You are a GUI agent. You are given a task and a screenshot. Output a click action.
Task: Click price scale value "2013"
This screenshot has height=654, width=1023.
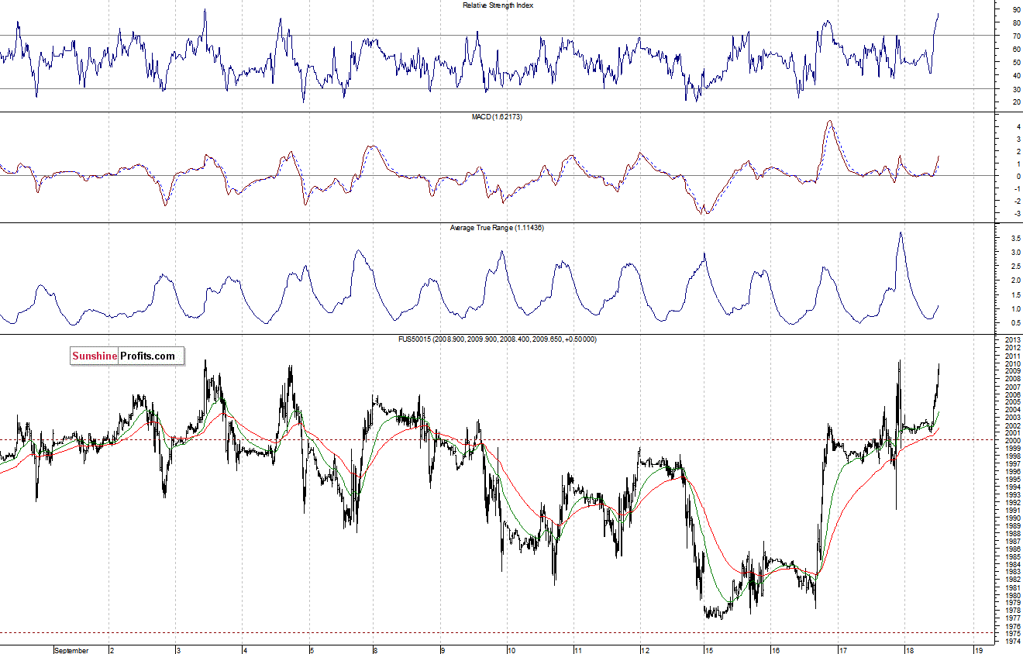pos(1012,341)
